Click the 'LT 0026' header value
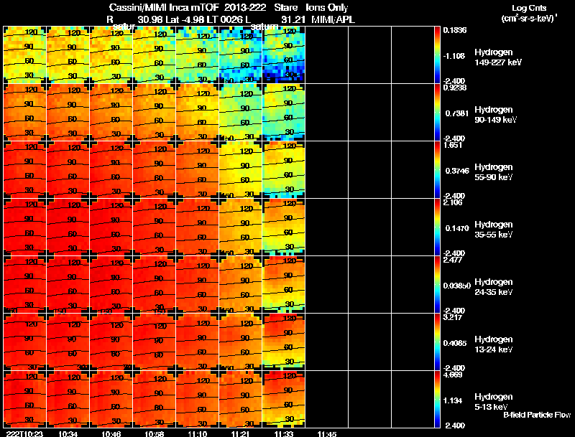Screen dimensions: 575x437 [225, 19]
